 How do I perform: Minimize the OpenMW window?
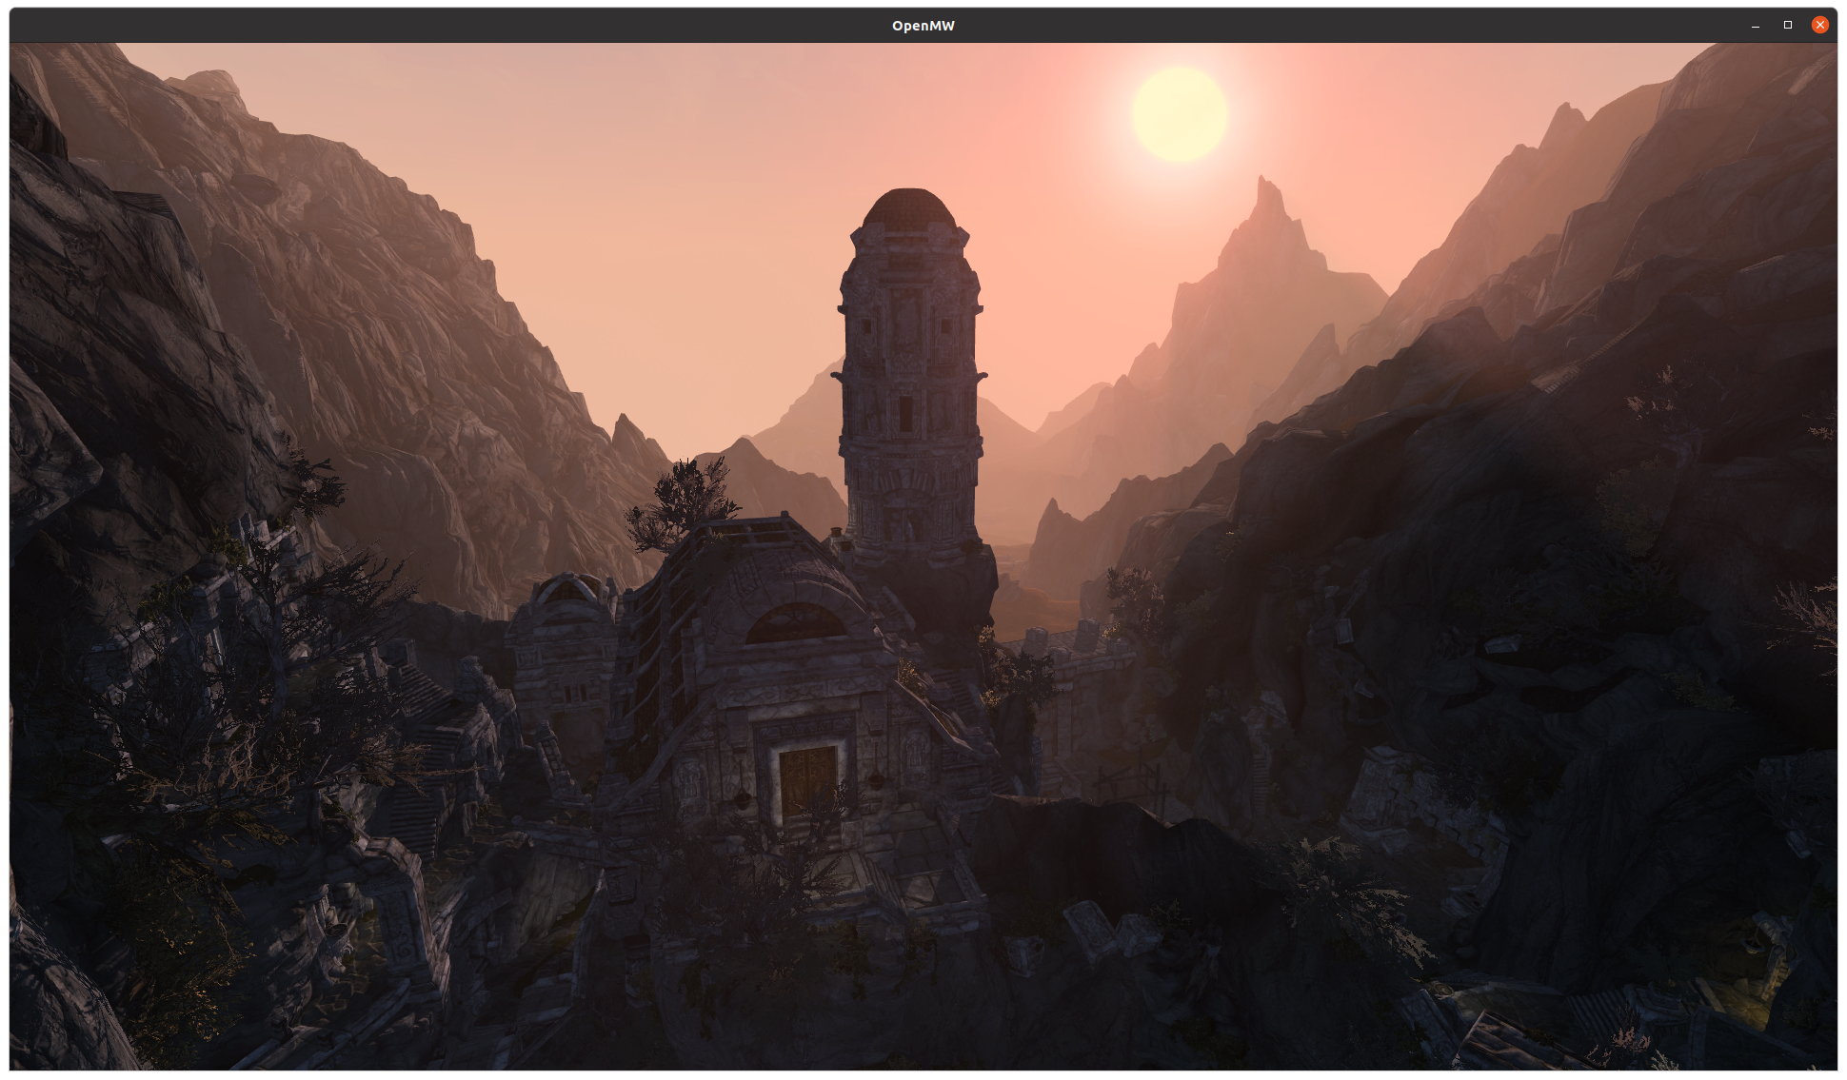tap(1755, 26)
